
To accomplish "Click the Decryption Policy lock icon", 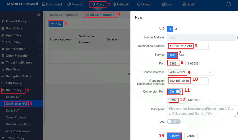I will (x=3, y=76).
